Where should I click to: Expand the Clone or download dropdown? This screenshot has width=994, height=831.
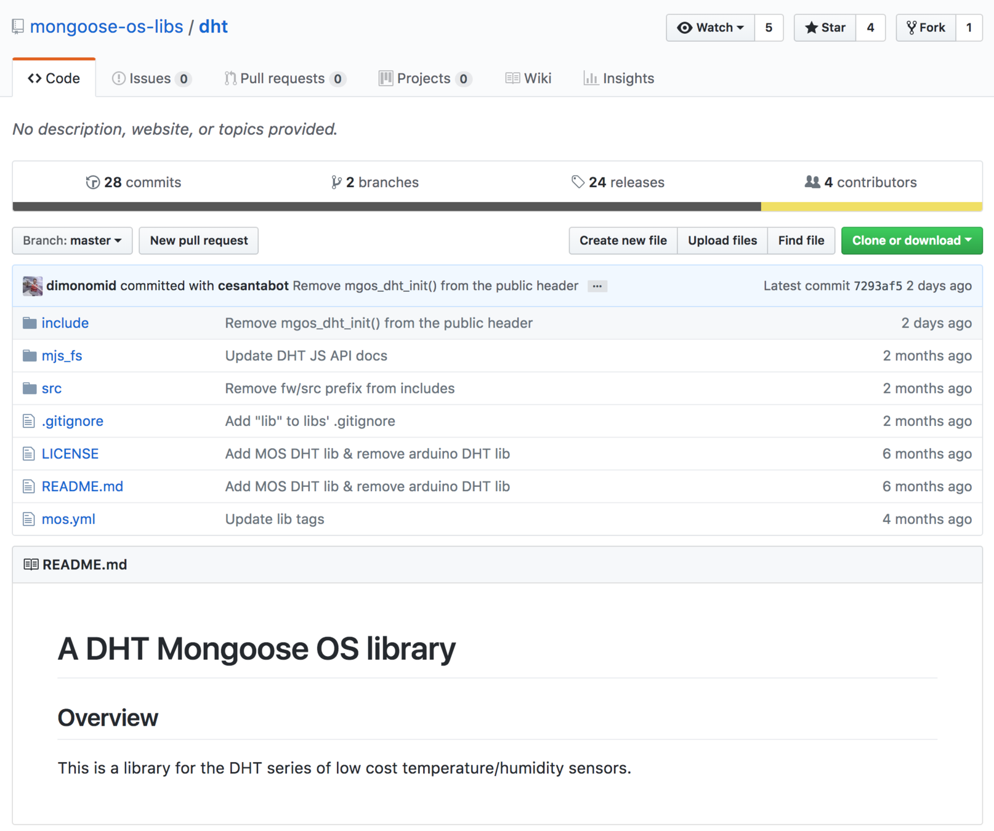coord(911,241)
